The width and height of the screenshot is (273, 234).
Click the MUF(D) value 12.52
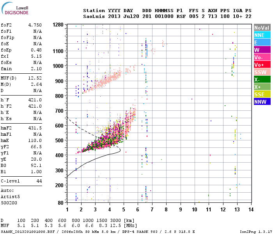coord(35,78)
